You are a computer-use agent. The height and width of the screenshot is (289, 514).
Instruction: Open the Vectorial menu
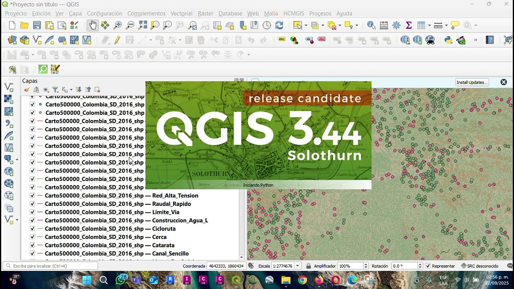pyautogui.click(x=182, y=13)
